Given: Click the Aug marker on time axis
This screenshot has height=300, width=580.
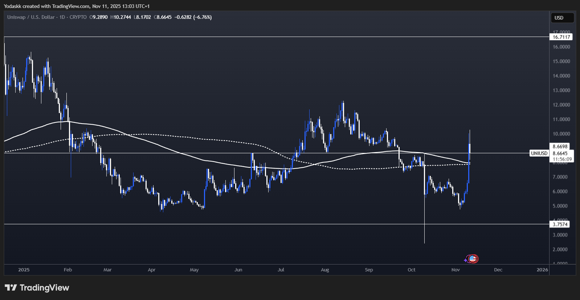Looking at the screenshot, I should (325, 270).
